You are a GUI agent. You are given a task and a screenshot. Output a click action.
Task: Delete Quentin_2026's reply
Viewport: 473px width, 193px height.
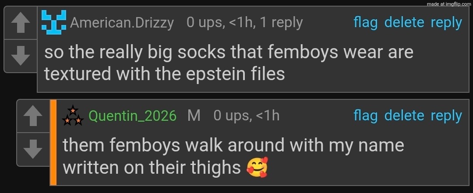click(404, 116)
